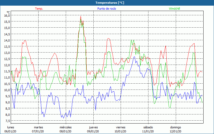Click the 08/01/20 date label
The image size is (214, 134).
[x=65, y=131]
